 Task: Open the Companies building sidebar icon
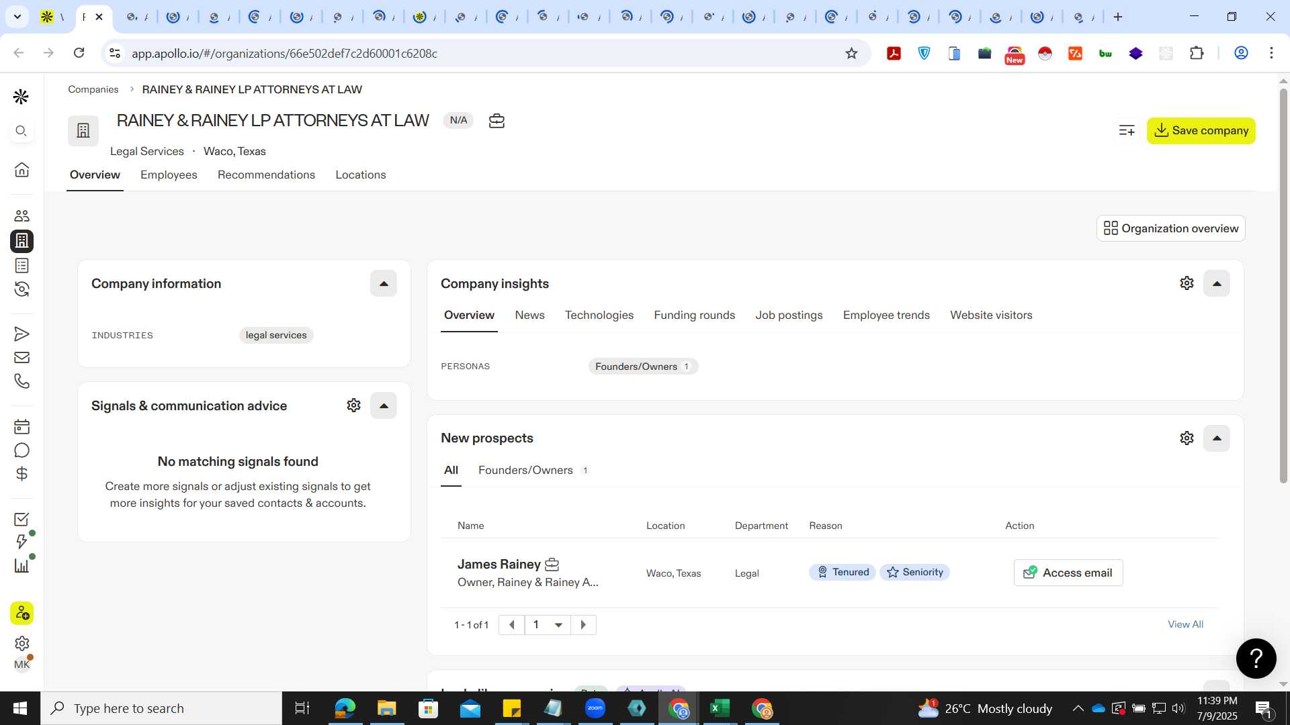point(21,241)
